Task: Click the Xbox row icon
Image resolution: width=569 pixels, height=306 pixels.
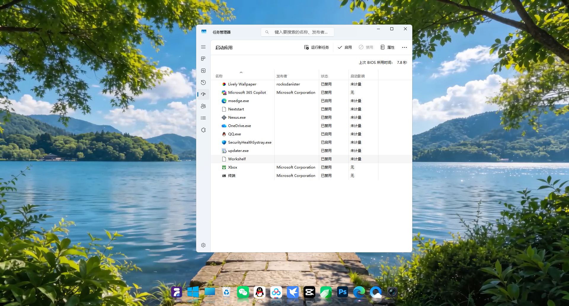Action: coord(224,167)
